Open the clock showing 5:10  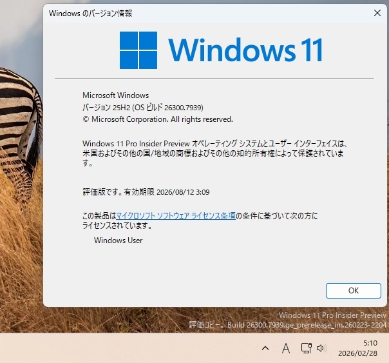coord(370,343)
